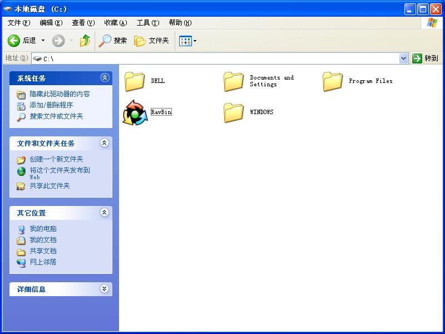445x334 pixels.
Task: Open 共享文档 link
Action: coord(43,251)
